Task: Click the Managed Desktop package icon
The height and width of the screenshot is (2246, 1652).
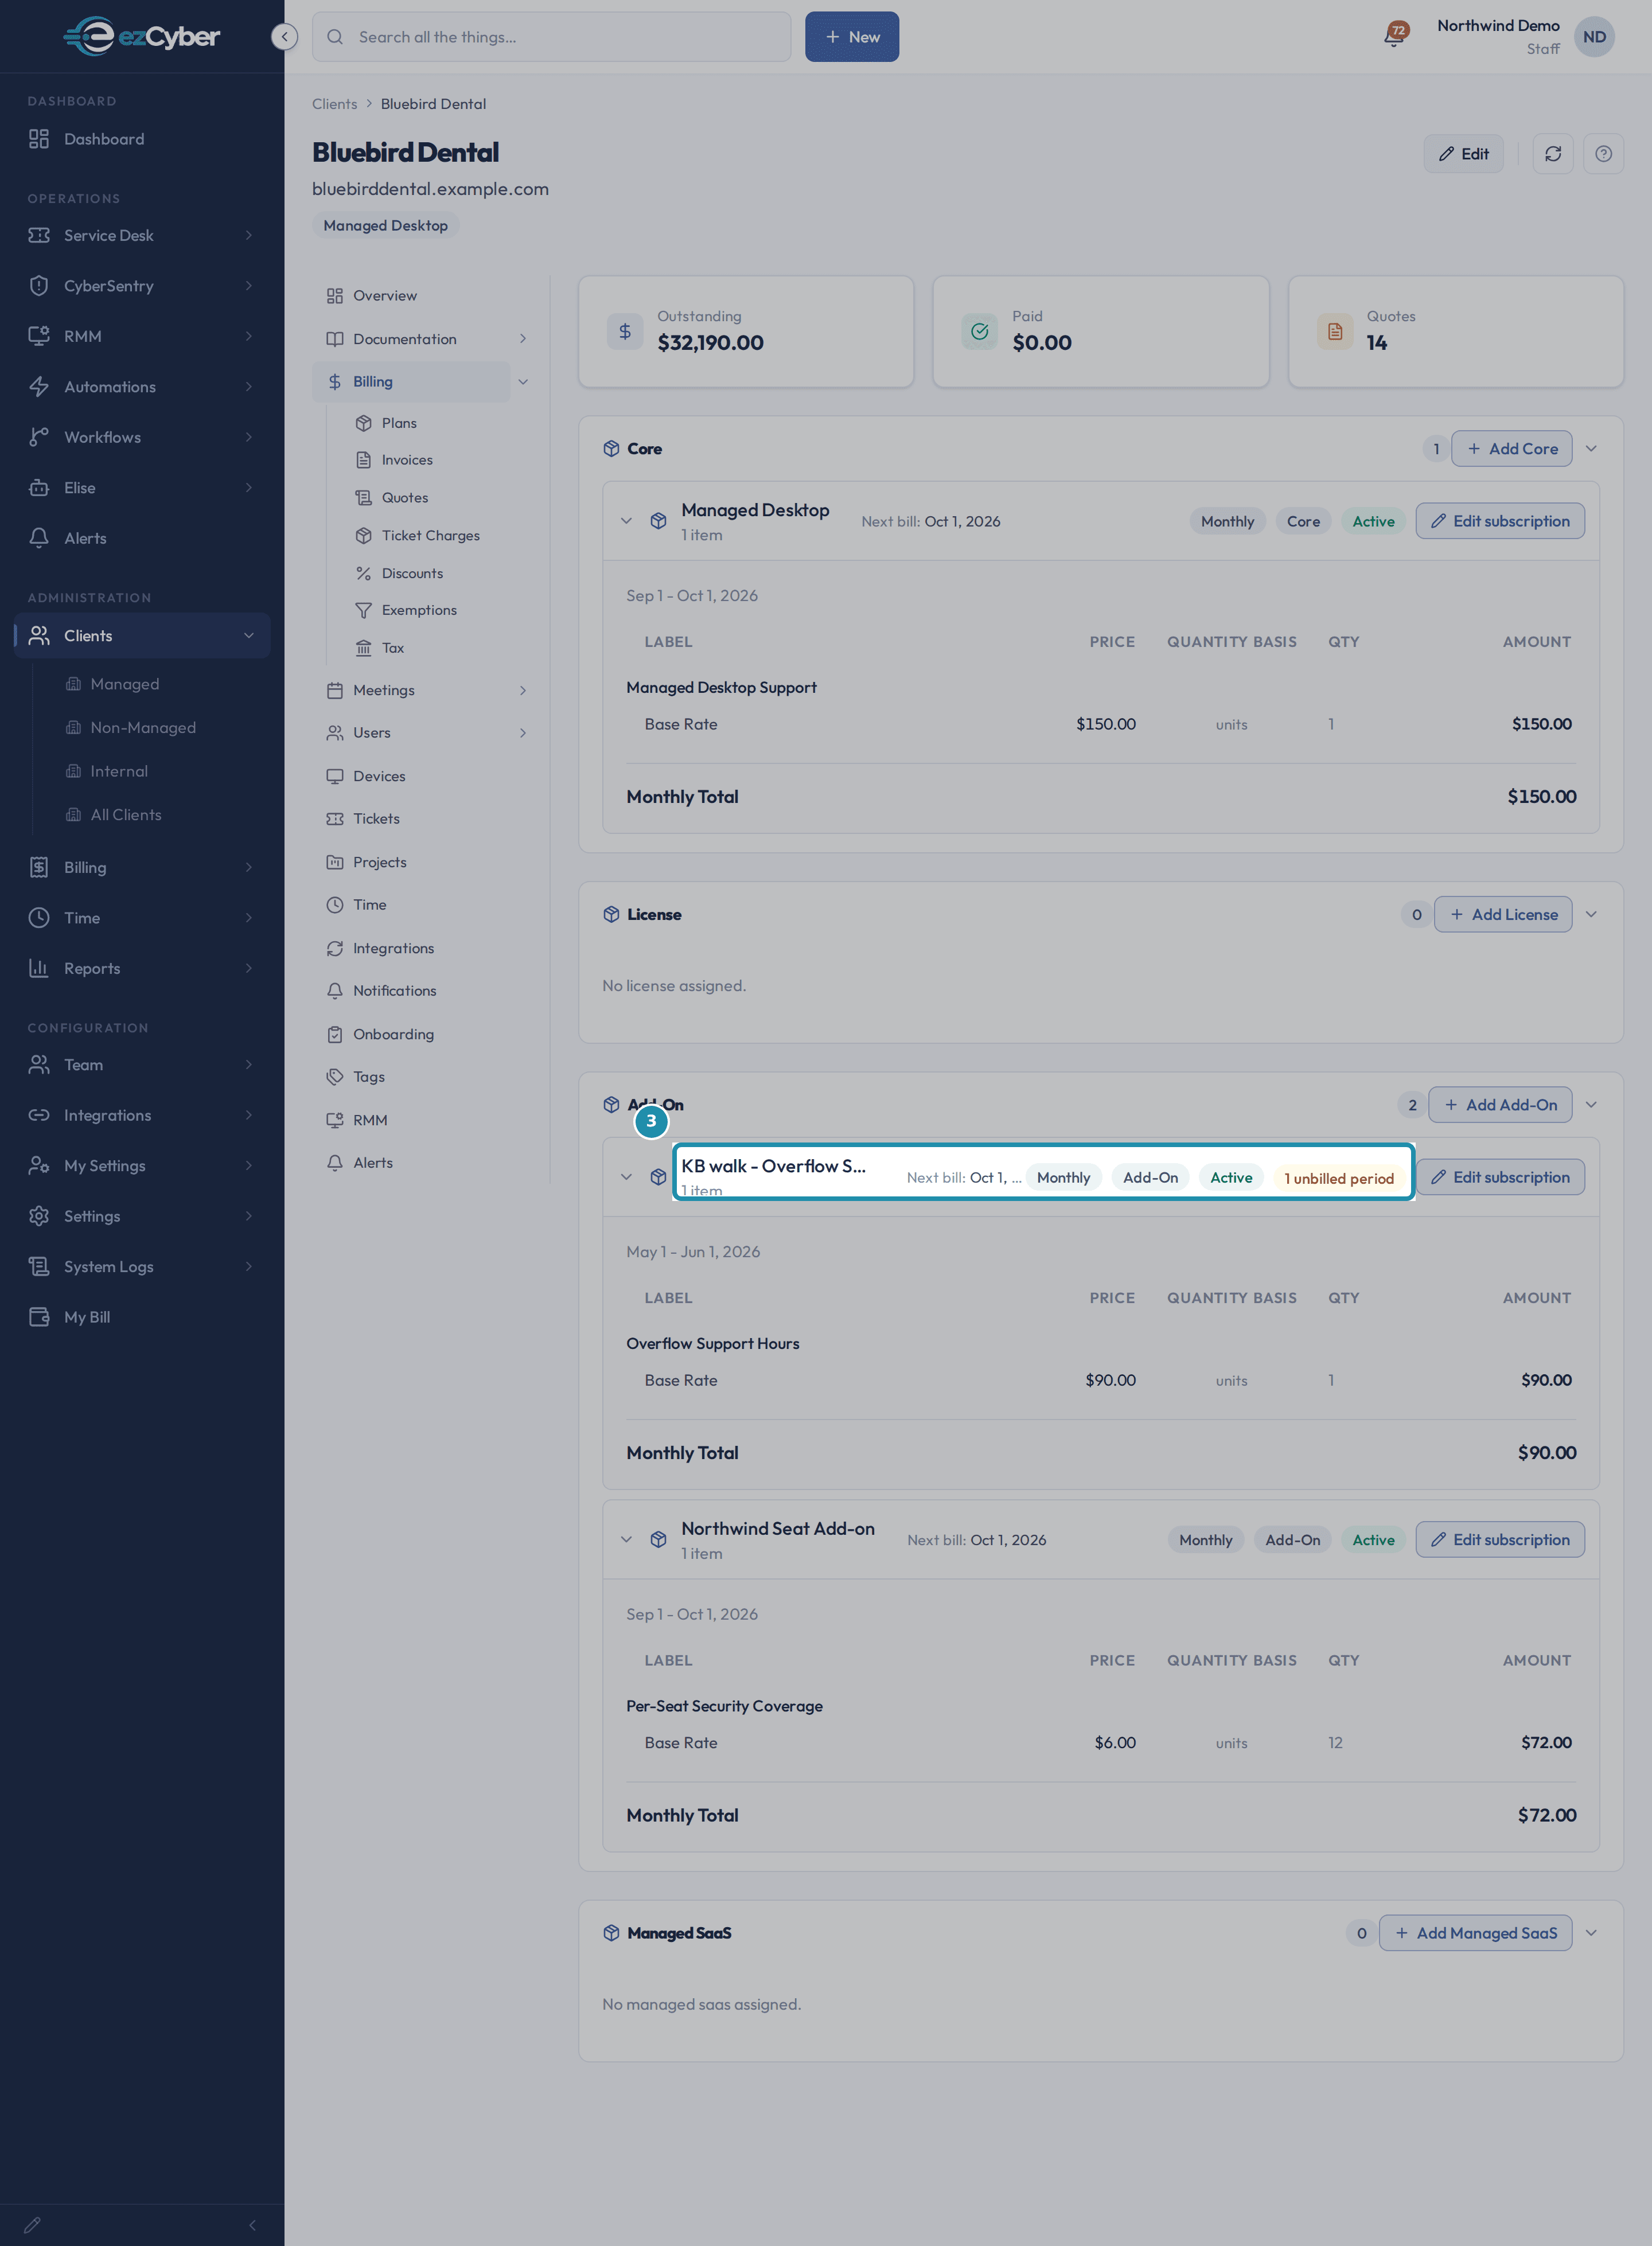Action: (x=658, y=521)
